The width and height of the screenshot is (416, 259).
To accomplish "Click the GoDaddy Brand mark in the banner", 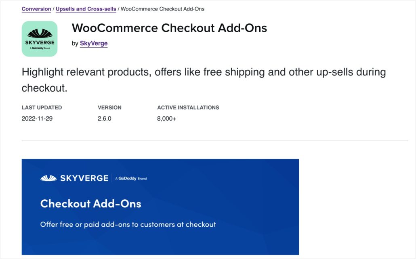I will 131,178.
